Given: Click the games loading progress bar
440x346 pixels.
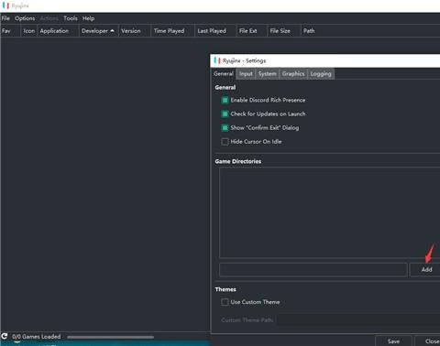Looking at the screenshot, I should 111,337.
